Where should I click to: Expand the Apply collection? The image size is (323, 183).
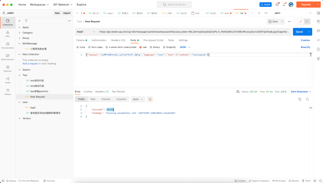[x=20, y=27]
